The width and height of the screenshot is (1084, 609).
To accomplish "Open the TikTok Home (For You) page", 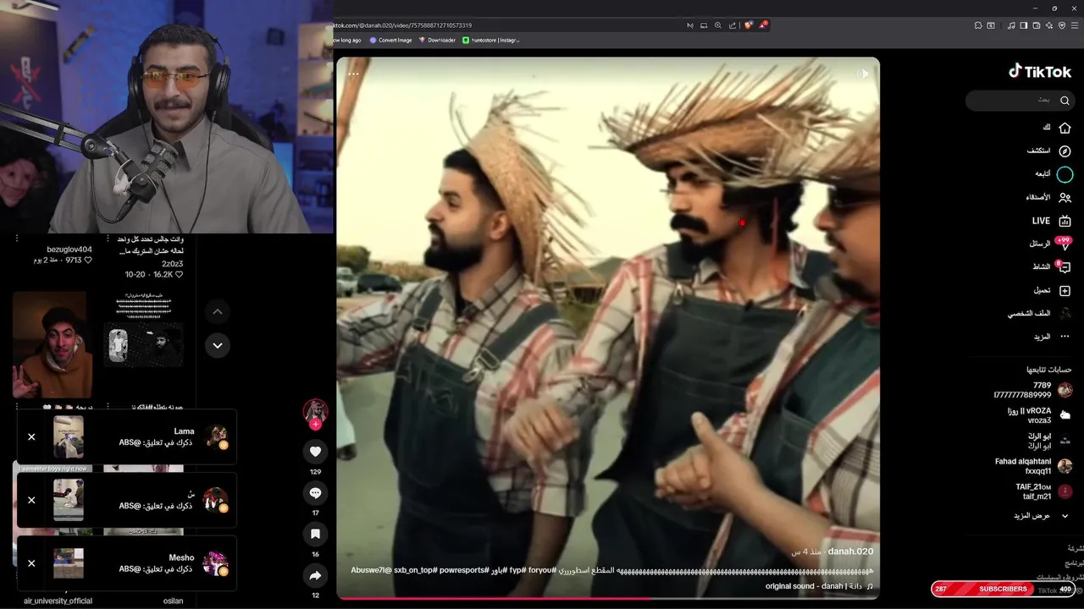I will [1065, 128].
